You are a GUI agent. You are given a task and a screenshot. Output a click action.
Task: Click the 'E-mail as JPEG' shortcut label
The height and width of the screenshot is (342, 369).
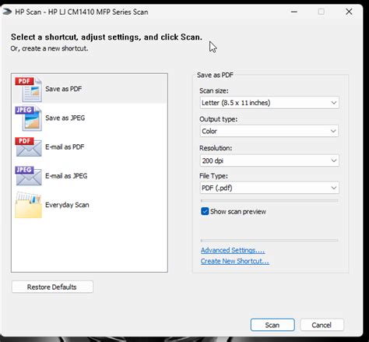(x=66, y=176)
